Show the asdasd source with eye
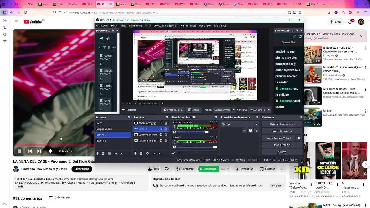Viewport: 370px width, 208px height. click(161, 129)
